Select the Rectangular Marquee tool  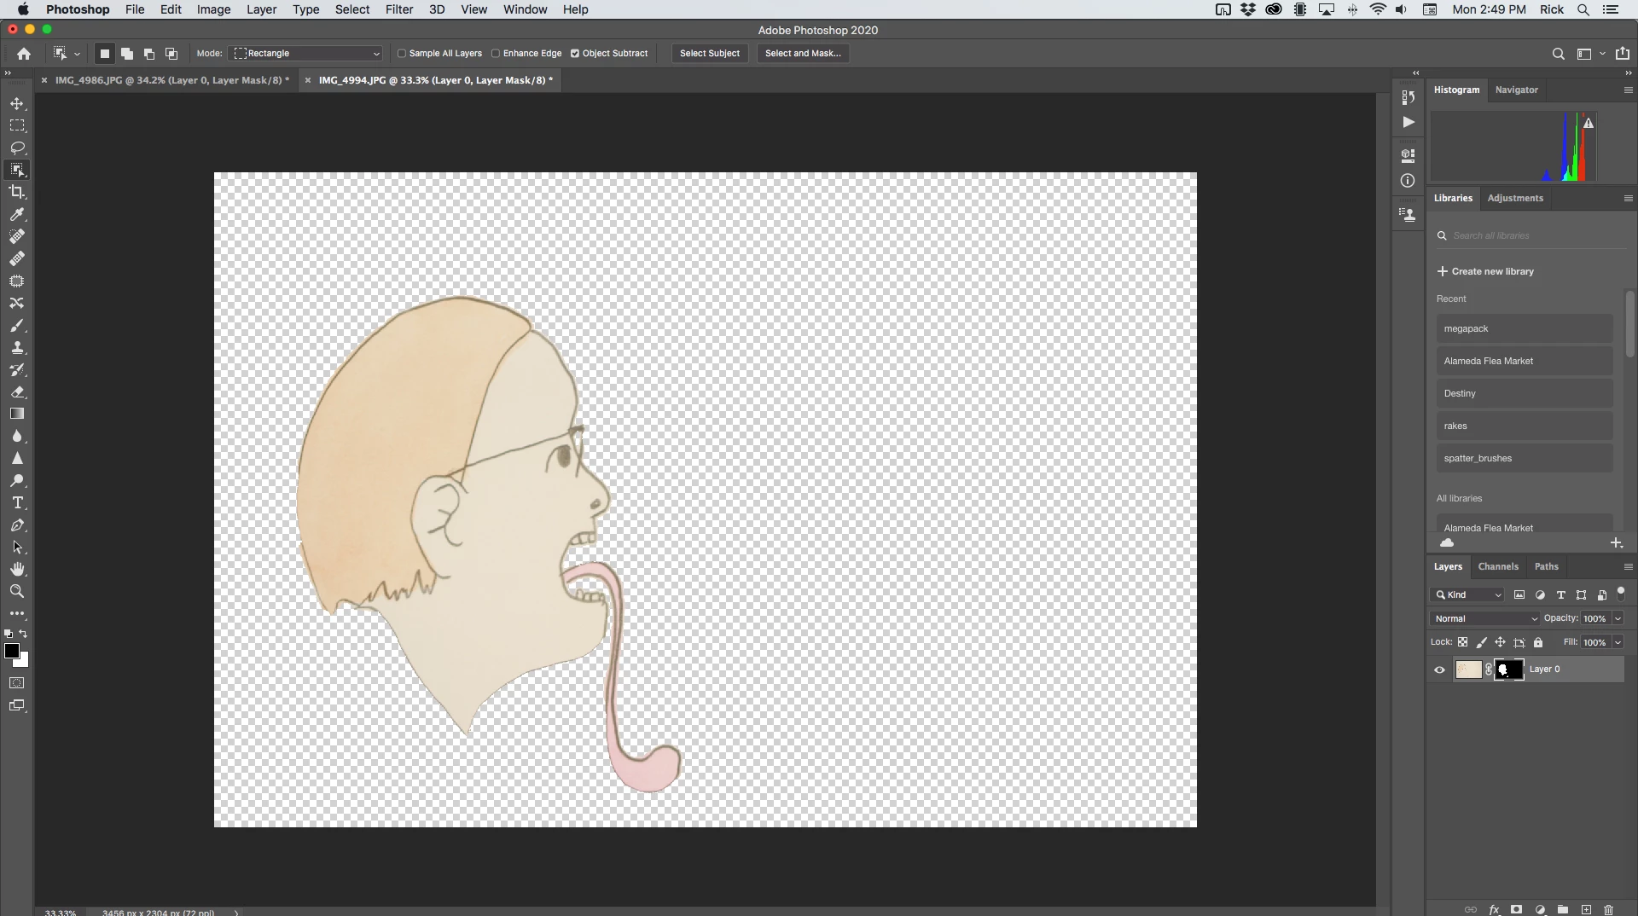[17, 125]
